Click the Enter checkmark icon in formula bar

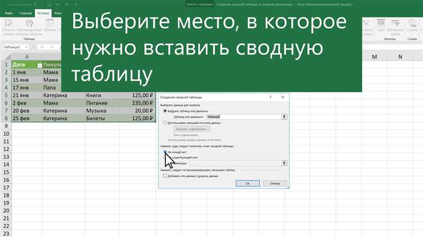point(52,47)
